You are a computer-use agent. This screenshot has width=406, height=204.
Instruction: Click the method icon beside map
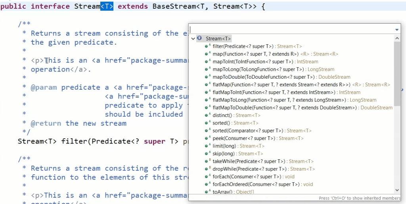pos(208,54)
